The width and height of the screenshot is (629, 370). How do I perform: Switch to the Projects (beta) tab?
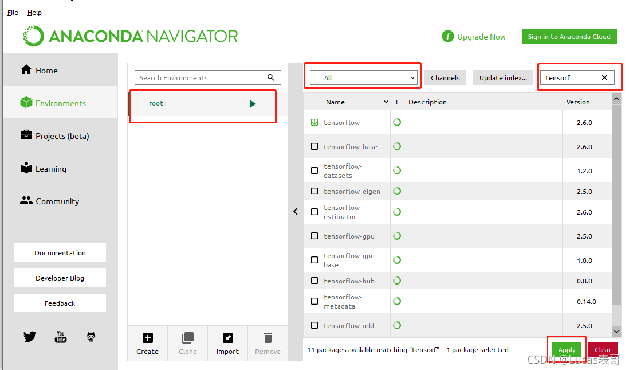(60, 135)
